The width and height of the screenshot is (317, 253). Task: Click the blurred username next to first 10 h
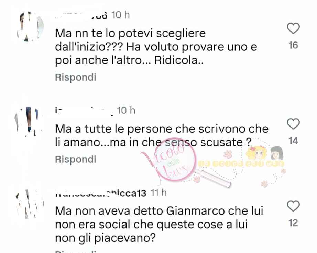(x=81, y=15)
